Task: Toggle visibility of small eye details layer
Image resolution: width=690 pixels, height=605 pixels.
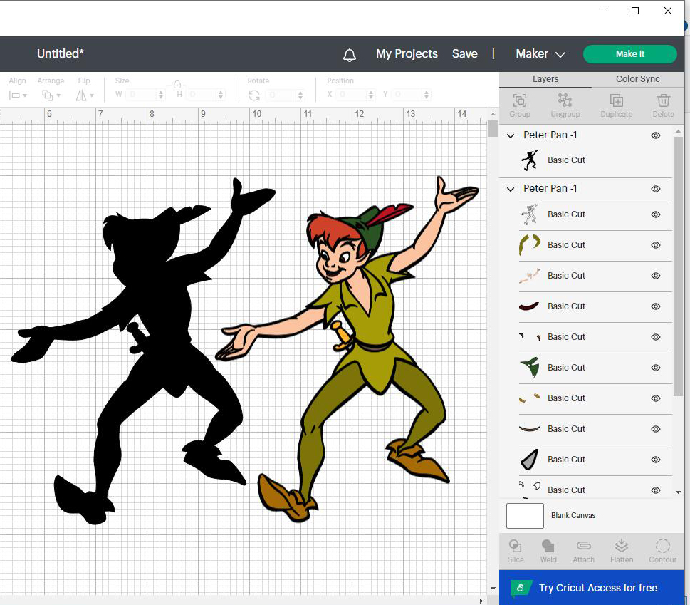Action: coord(656,337)
